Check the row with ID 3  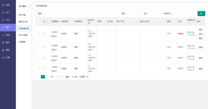(x=39, y=47)
